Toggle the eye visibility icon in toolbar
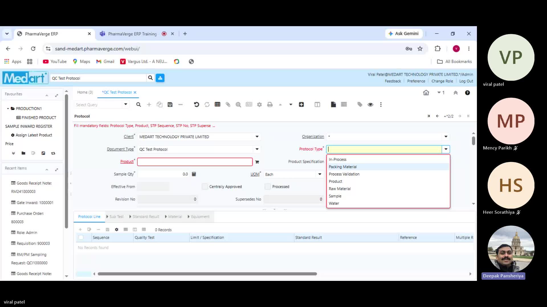Image resolution: width=547 pixels, height=307 pixels. pos(370,105)
